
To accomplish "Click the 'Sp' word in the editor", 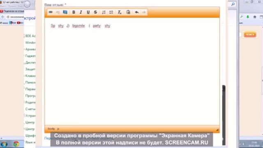I will point(53,25).
